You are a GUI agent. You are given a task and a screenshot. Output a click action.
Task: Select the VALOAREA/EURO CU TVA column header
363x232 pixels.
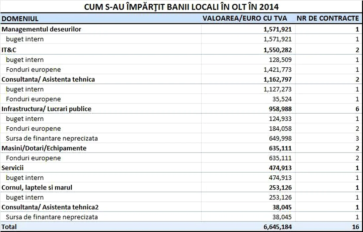pyautogui.click(x=245, y=18)
